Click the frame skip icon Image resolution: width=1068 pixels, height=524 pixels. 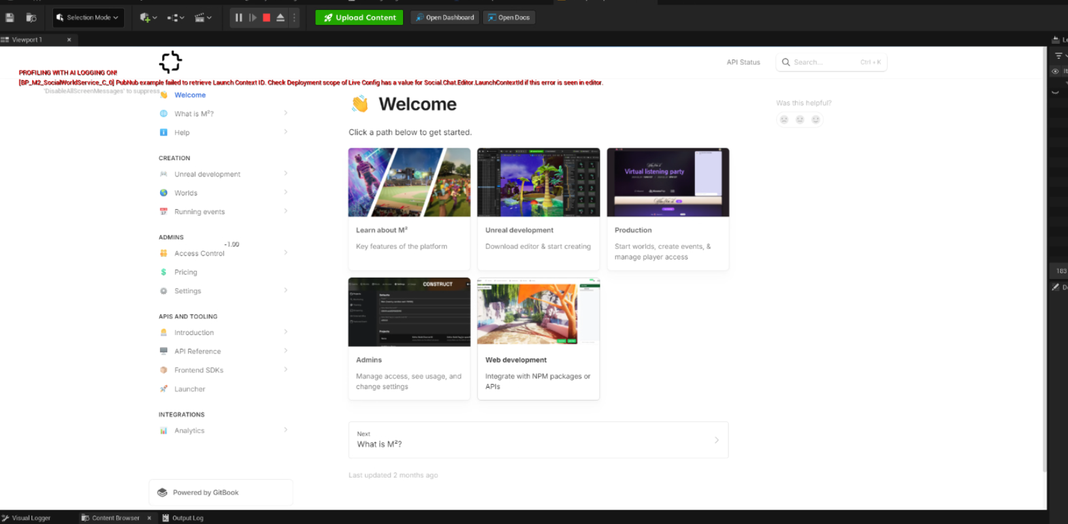point(253,18)
